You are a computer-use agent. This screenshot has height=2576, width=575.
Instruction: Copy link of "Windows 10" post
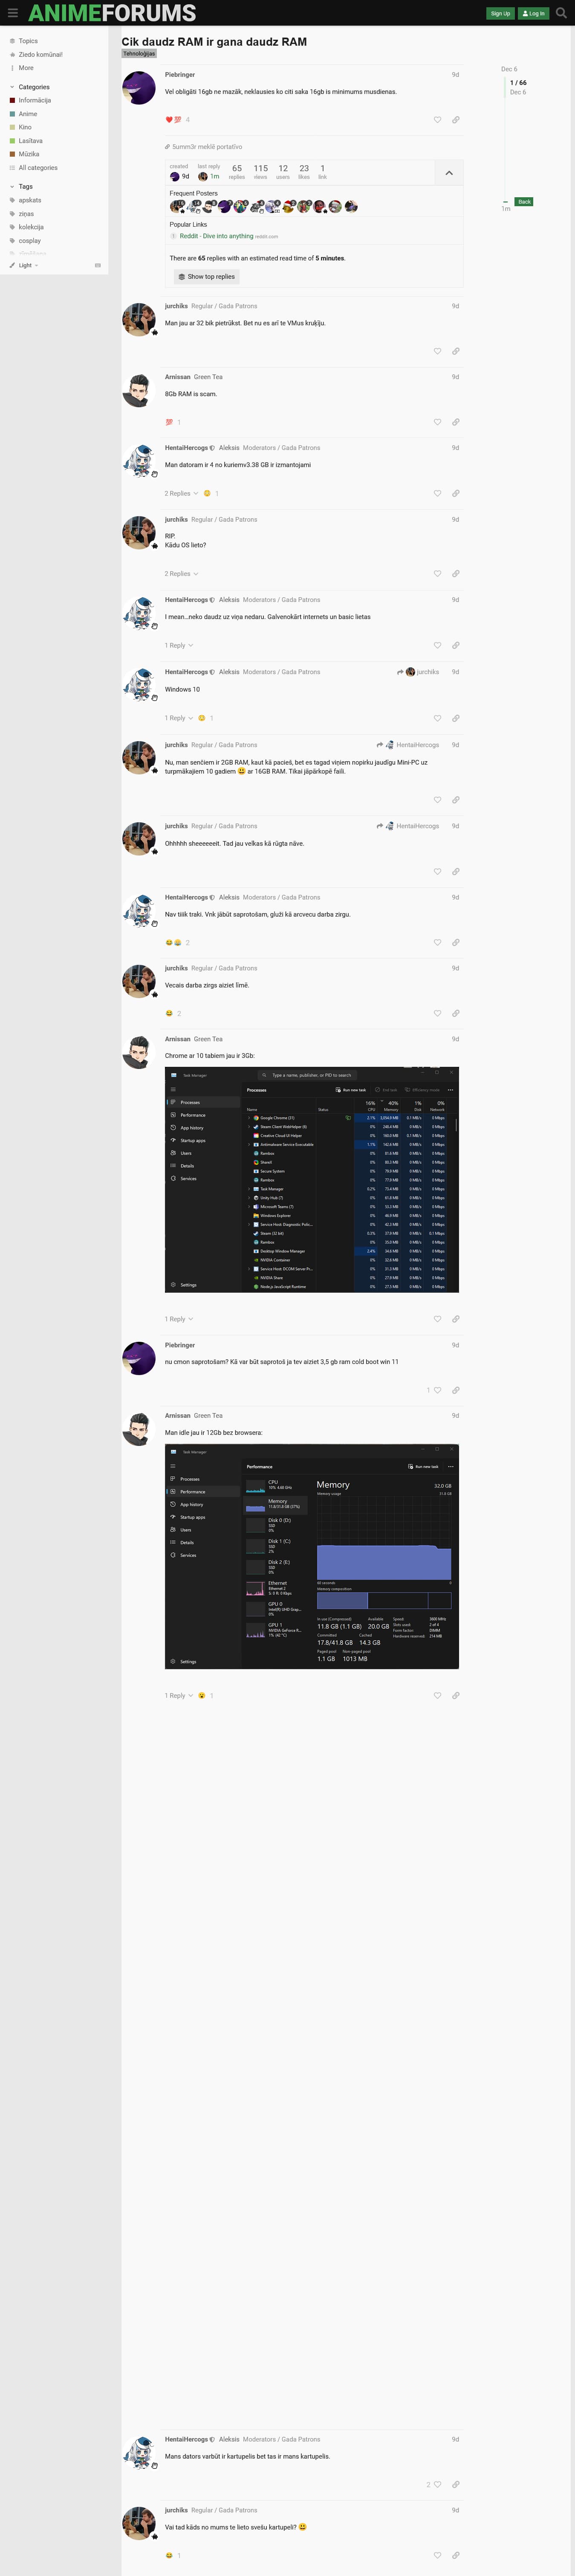point(455,718)
